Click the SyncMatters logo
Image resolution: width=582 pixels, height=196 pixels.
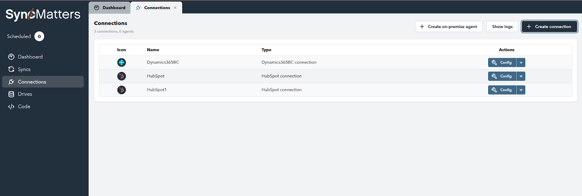coord(43,15)
